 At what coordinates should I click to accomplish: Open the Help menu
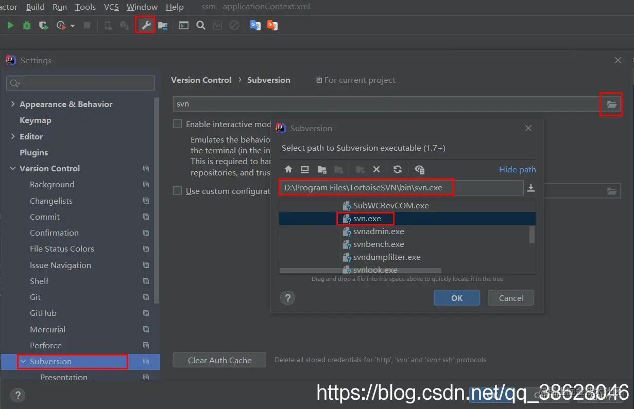(175, 7)
